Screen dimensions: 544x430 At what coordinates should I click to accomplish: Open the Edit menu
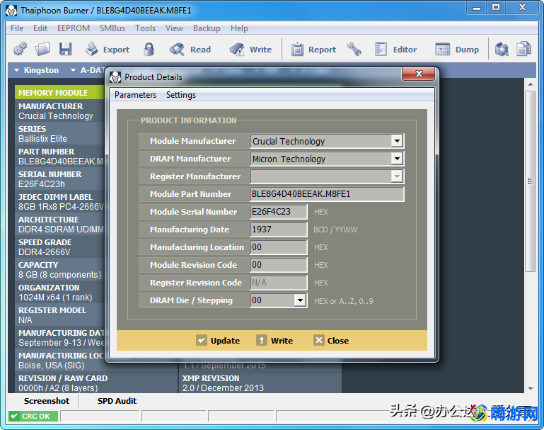click(x=40, y=28)
